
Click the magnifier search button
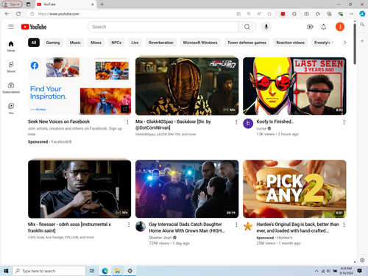click(247, 26)
